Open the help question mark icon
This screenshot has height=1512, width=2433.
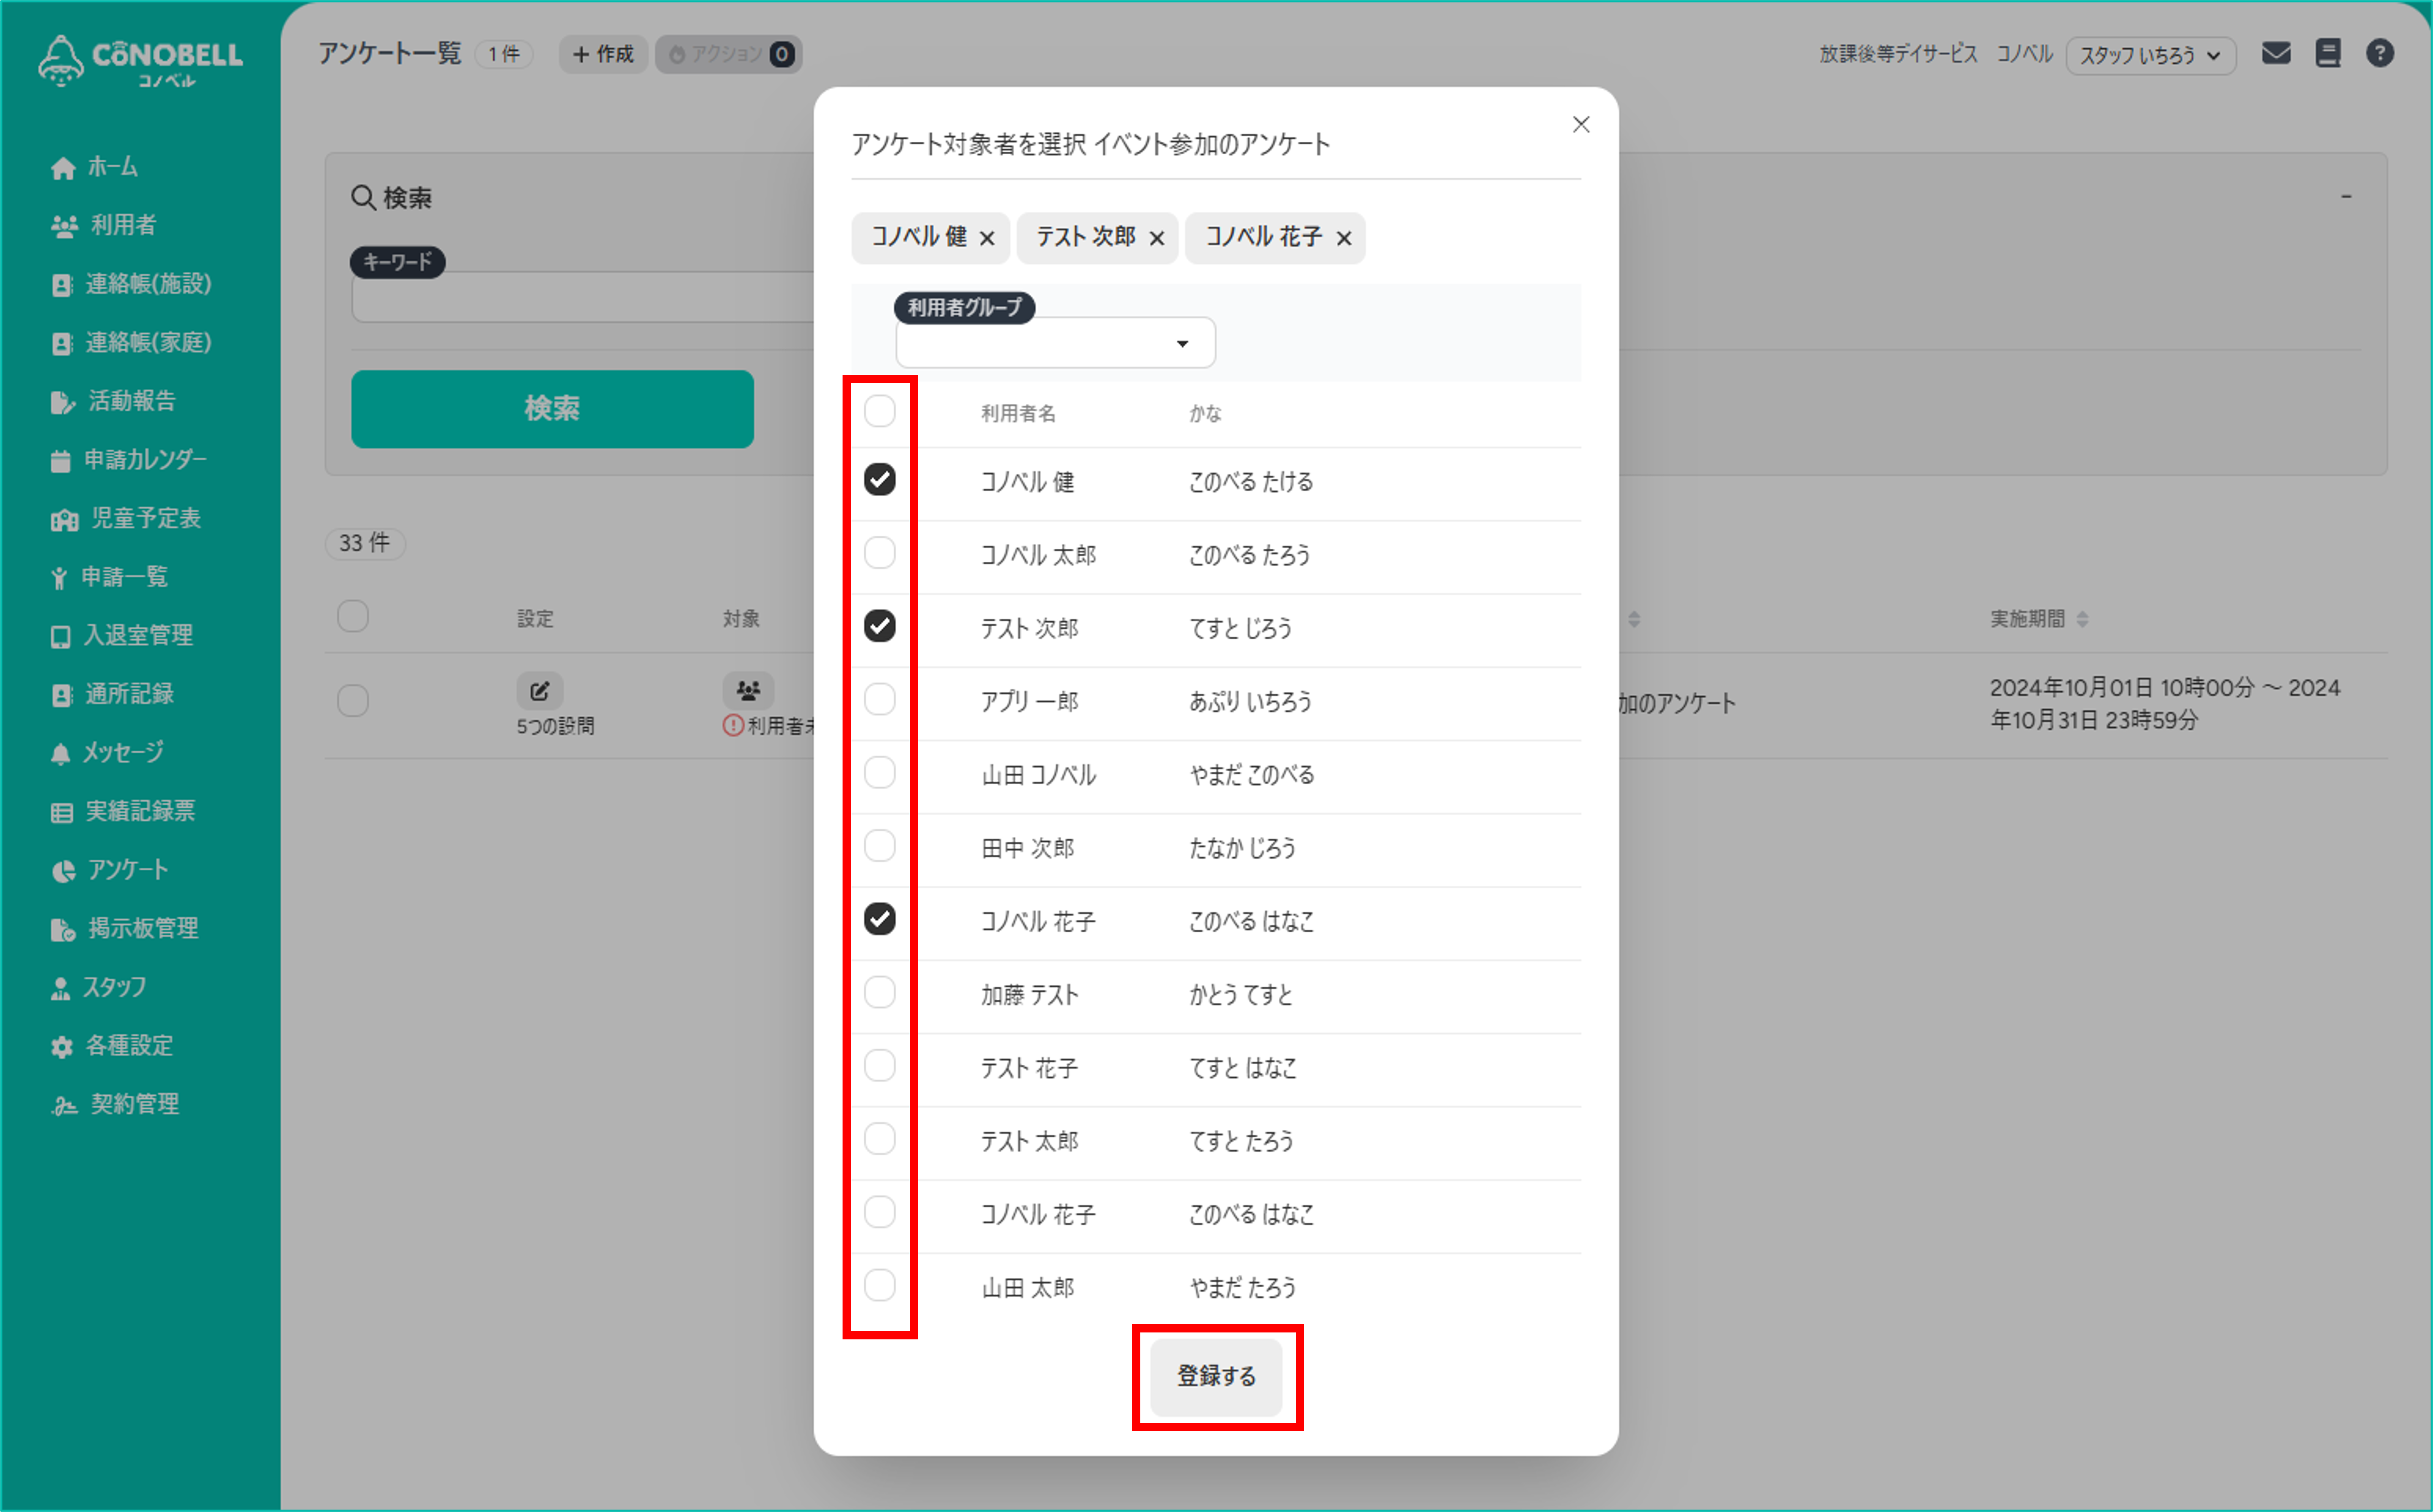[2380, 53]
